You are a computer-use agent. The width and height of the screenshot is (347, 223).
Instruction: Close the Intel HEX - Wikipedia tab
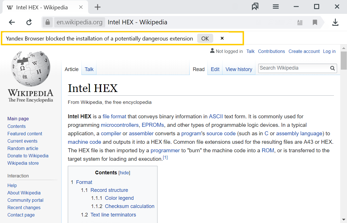tap(81, 7)
